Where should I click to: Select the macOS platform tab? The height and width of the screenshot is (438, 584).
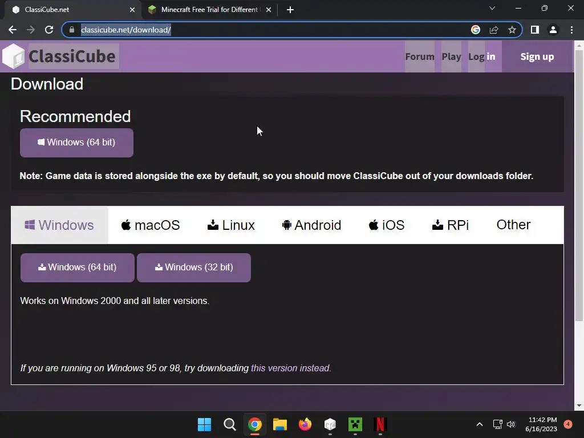[151, 225]
